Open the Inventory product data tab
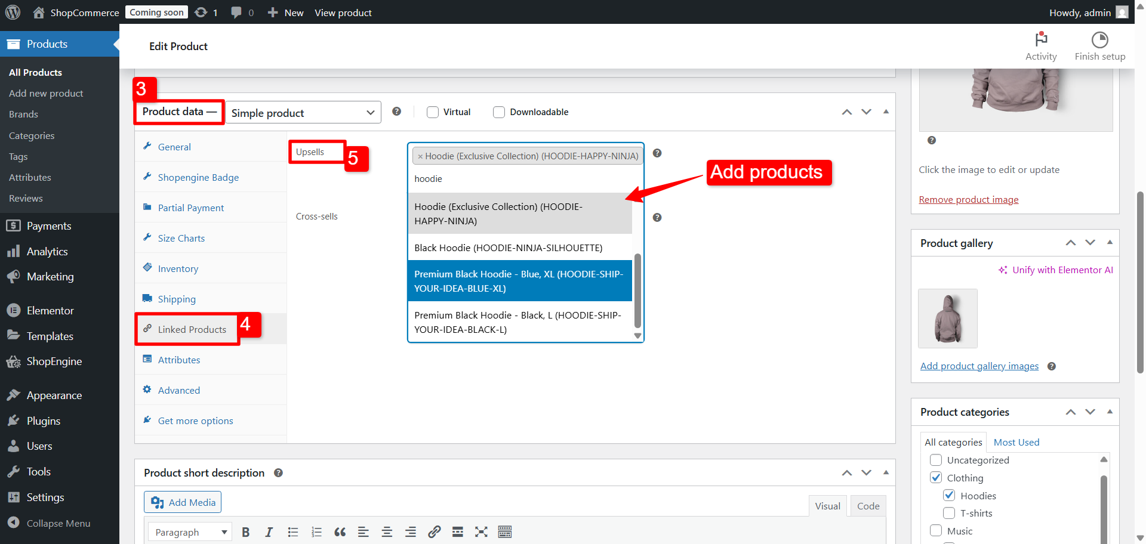1146x544 pixels. pyautogui.click(x=211, y=268)
